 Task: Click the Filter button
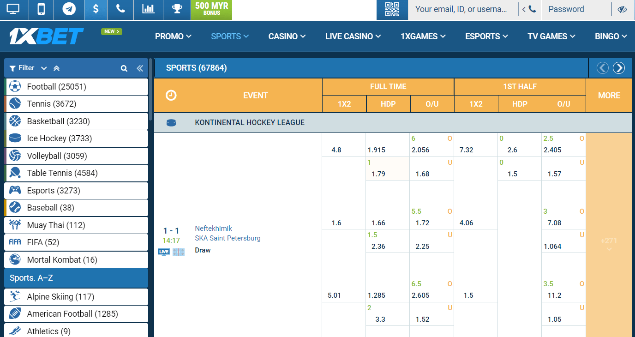click(x=22, y=68)
